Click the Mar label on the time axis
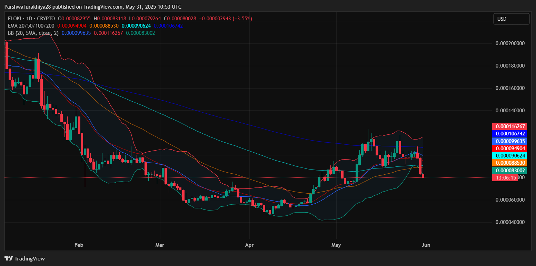Image resolution: width=536 pixels, height=266 pixels. 160,245
